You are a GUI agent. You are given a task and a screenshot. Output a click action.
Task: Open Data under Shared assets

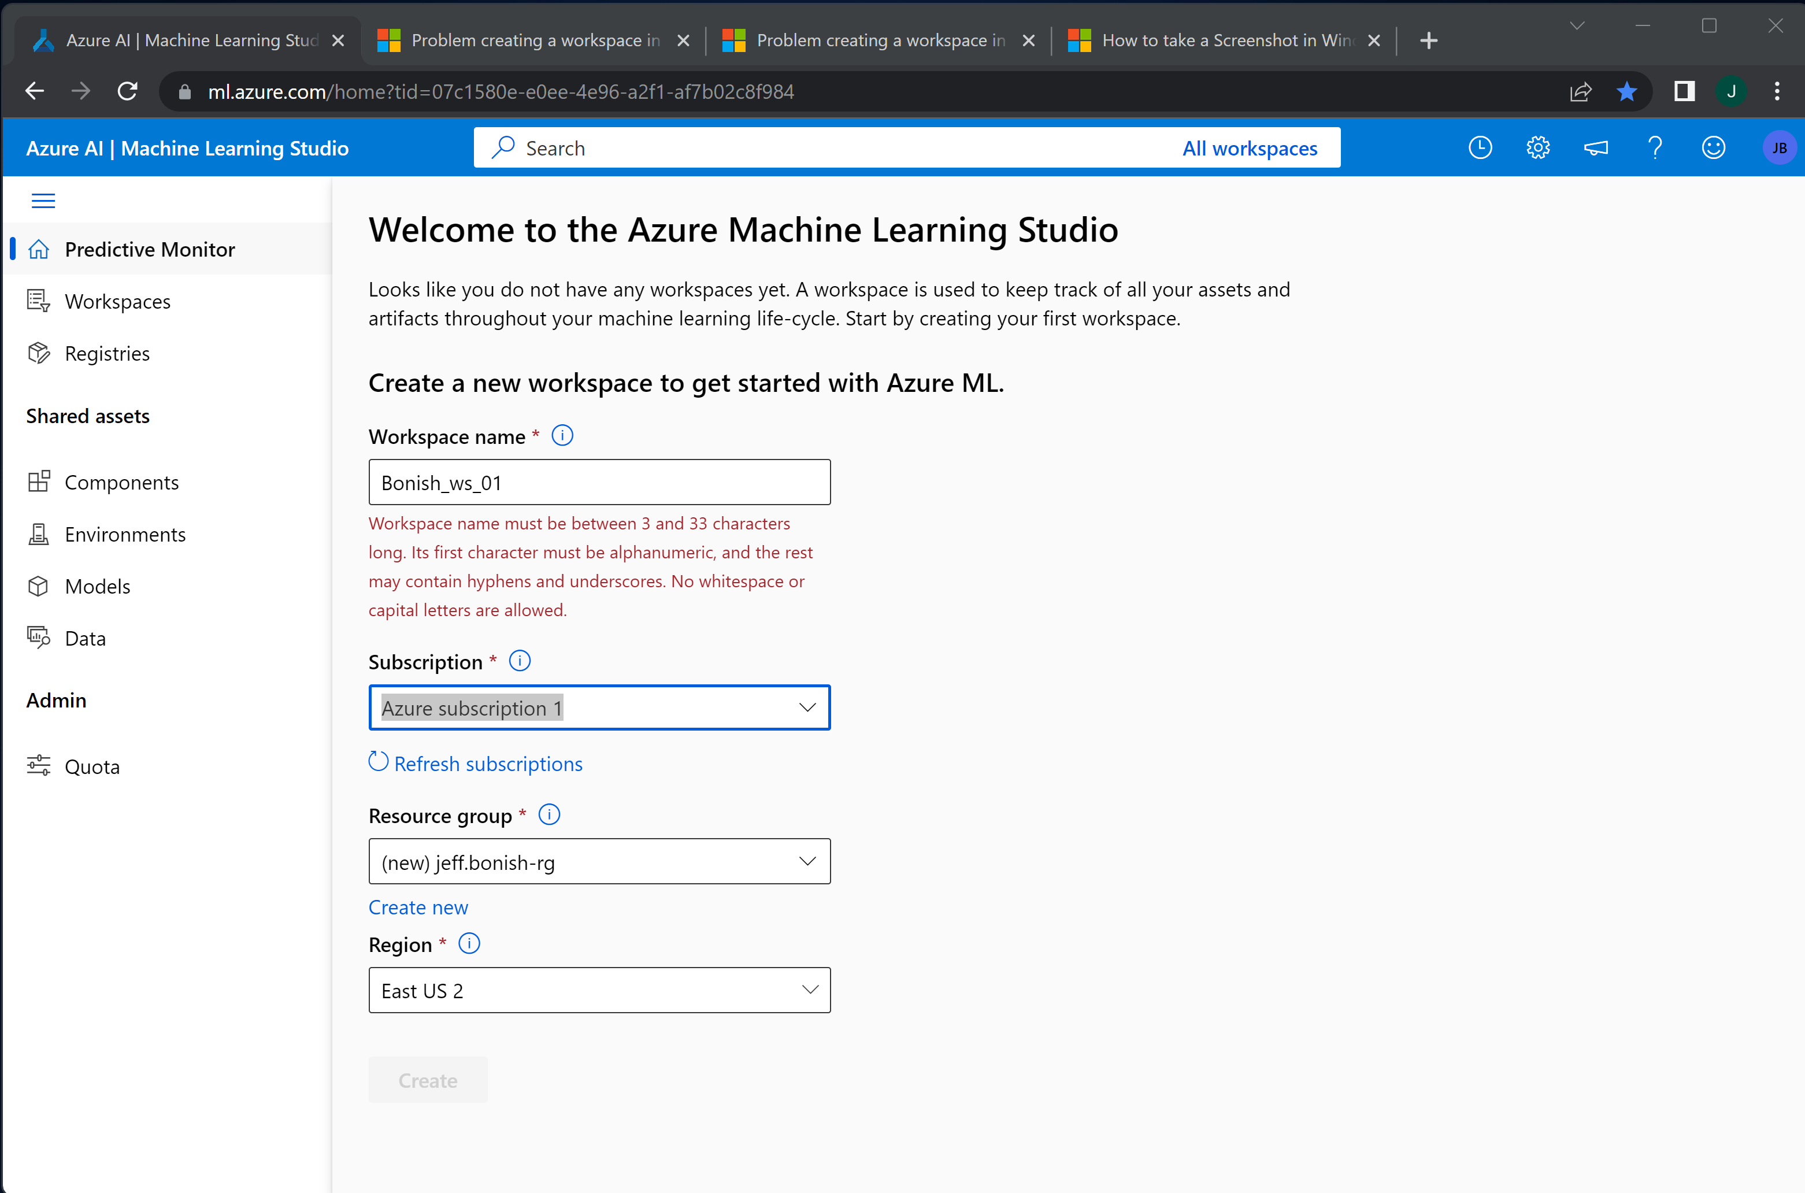[168, 638]
